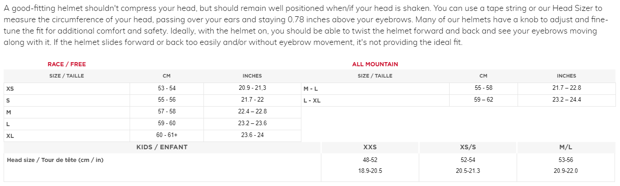The height and width of the screenshot is (186, 620).
Task: Click the XXS kids size column header
Action: [x=370, y=147]
